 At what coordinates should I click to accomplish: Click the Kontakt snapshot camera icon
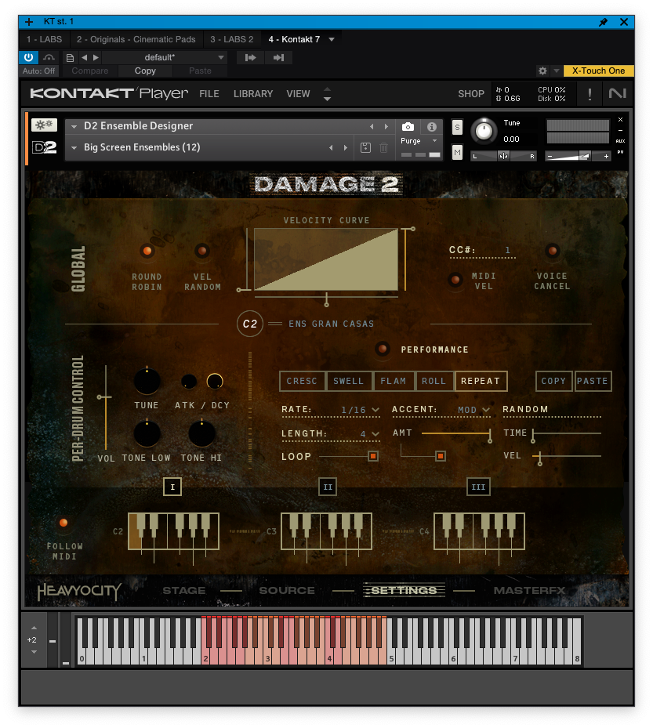(408, 126)
